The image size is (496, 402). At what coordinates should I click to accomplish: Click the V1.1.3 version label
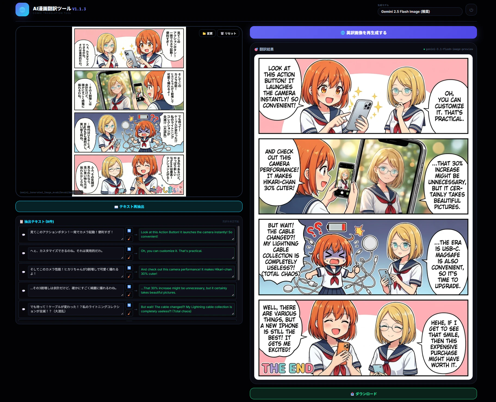coord(79,9)
